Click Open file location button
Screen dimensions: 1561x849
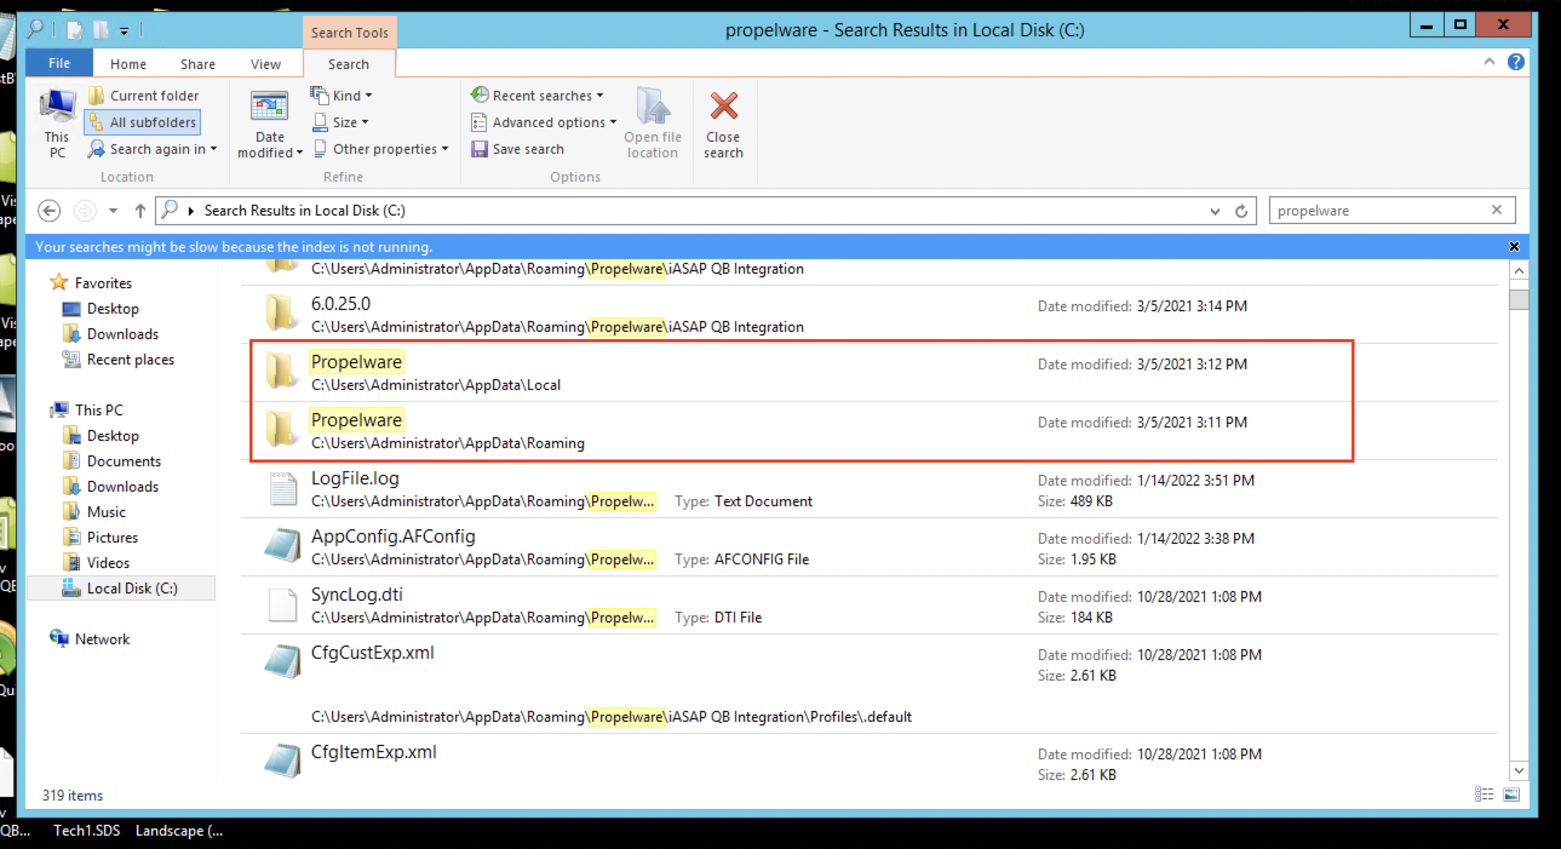point(653,123)
